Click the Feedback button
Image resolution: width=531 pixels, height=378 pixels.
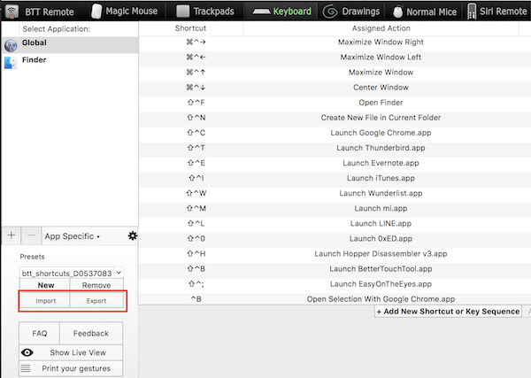pyautogui.click(x=91, y=333)
